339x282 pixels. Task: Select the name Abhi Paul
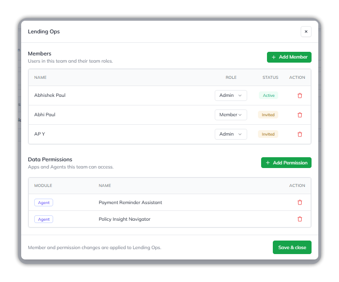pos(45,114)
